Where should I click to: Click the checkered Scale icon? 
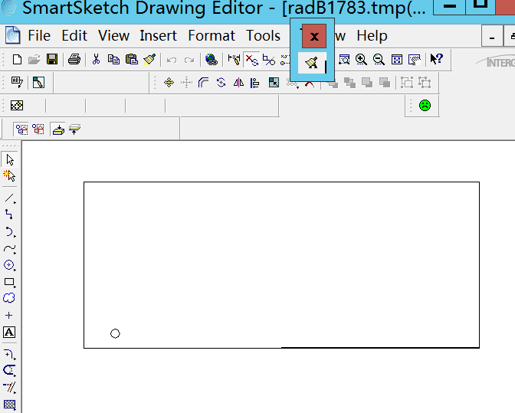[274, 83]
